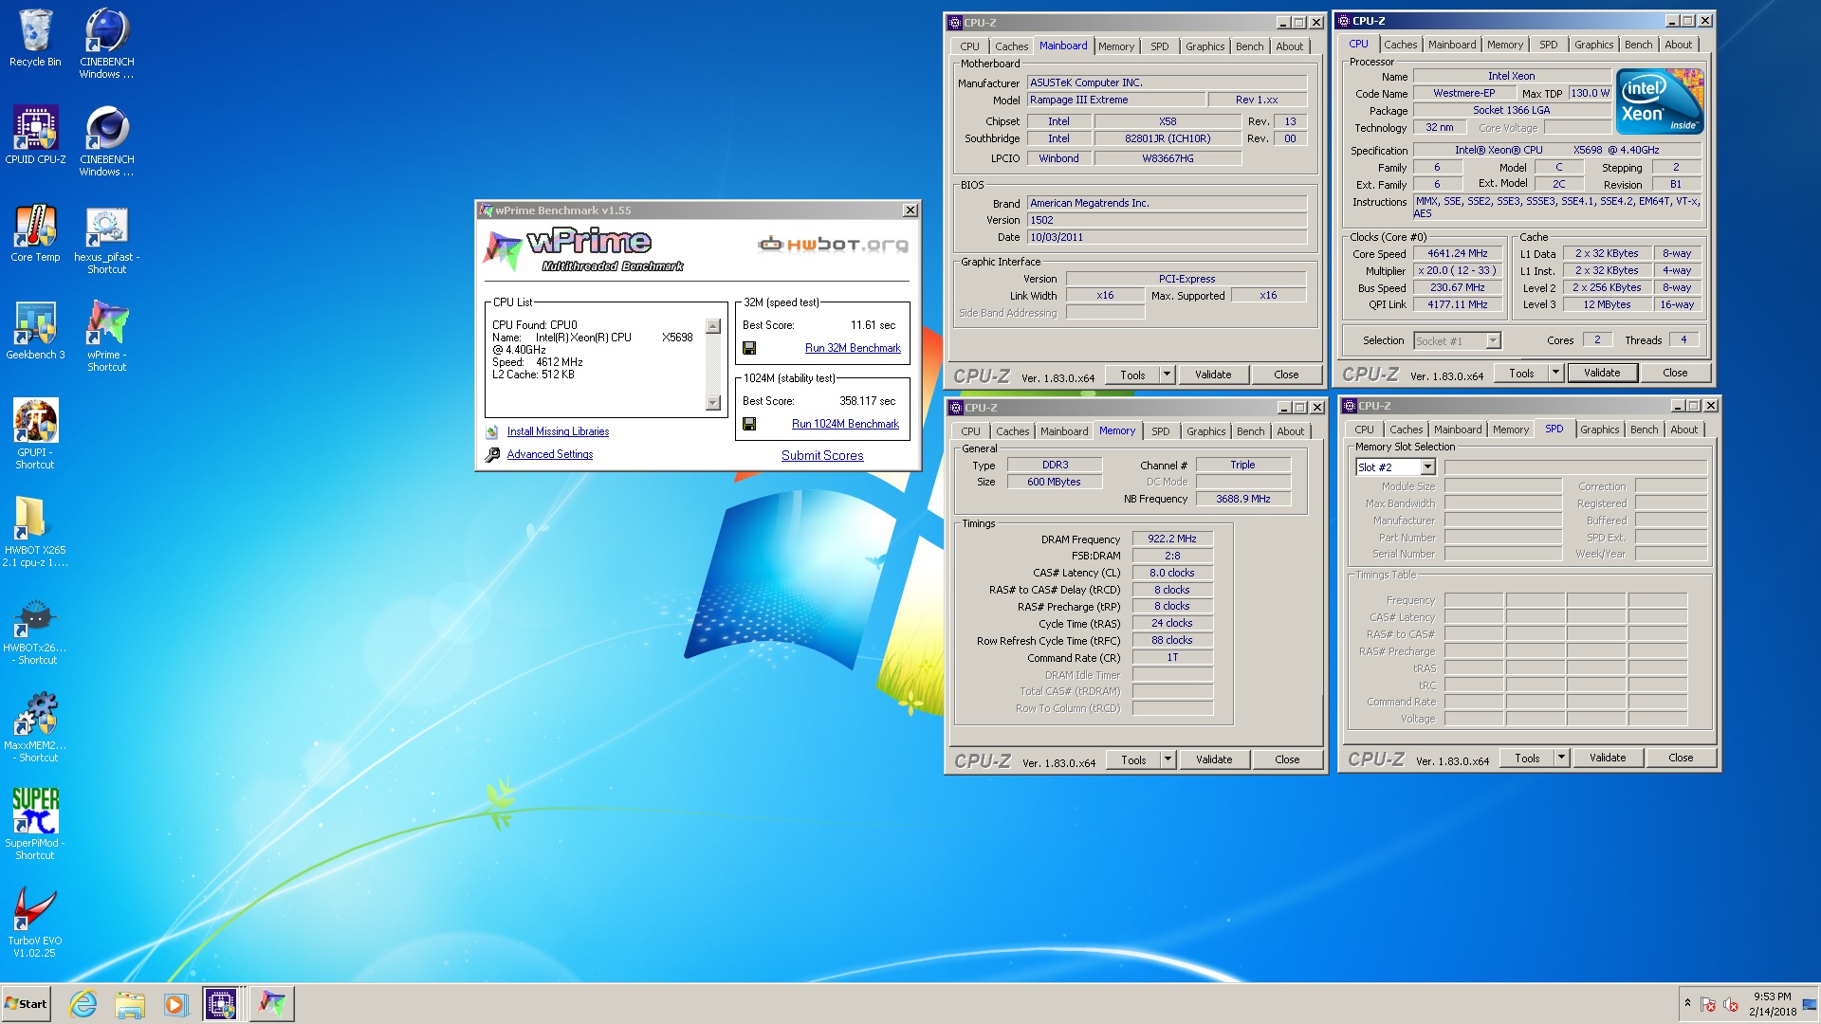Show hidden system tray icons

[x=1687, y=1003]
